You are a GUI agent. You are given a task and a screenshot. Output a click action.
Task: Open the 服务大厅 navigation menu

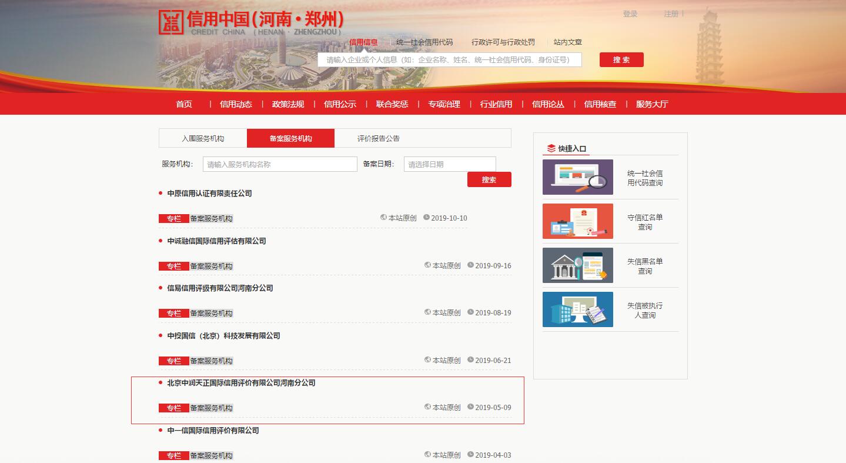tap(652, 104)
